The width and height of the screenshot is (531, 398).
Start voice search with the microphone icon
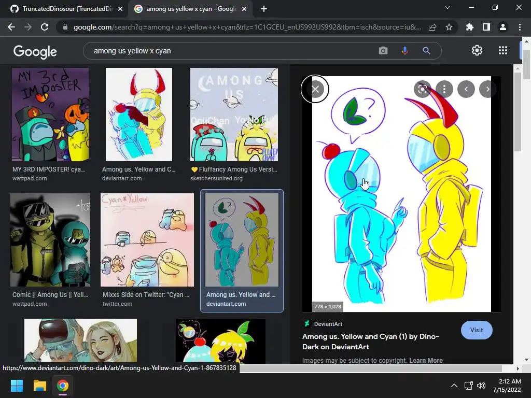click(x=404, y=51)
